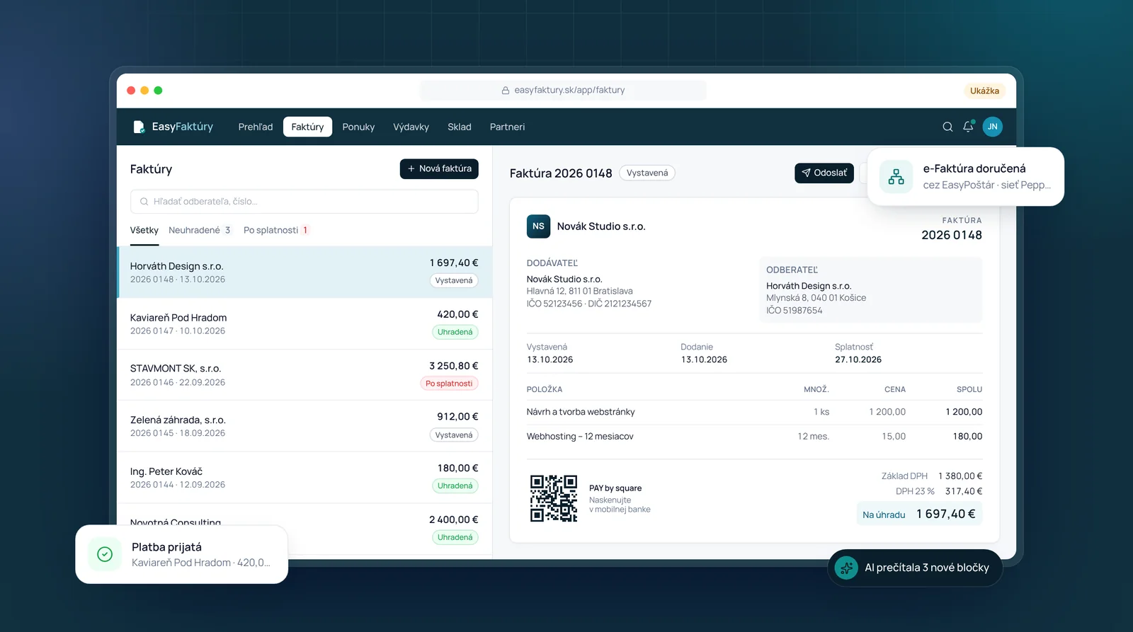The width and height of the screenshot is (1133, 632).
Task: Open the e-Faktúra doručená notification
Action: coord(966,176)
